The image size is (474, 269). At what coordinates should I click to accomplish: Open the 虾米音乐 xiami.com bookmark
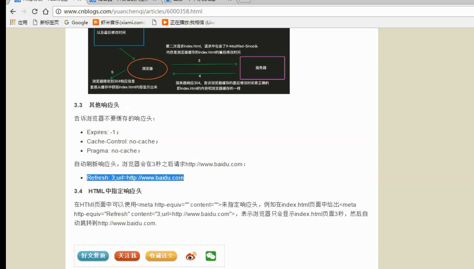pos(119,22)
